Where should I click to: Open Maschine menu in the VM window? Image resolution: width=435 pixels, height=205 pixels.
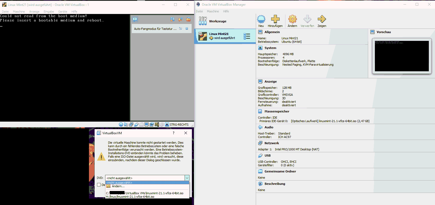pos(19,12)
